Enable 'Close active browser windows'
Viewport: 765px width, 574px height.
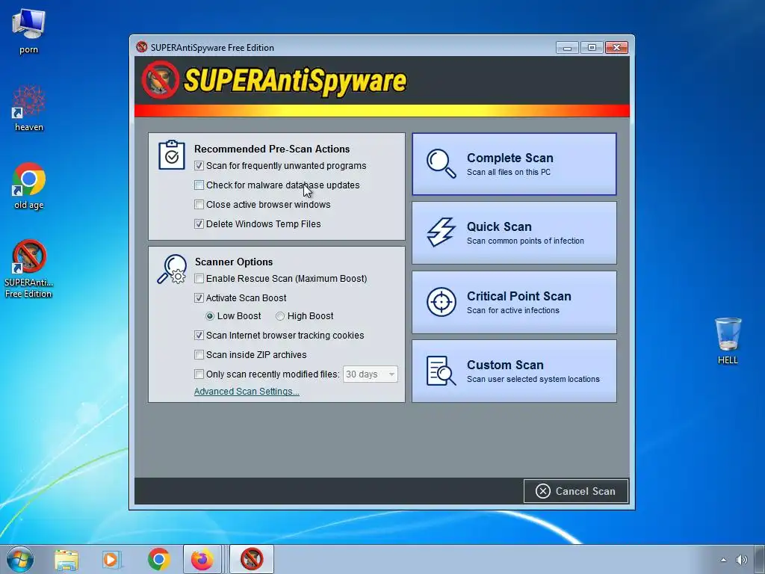[x=199, y=205]
